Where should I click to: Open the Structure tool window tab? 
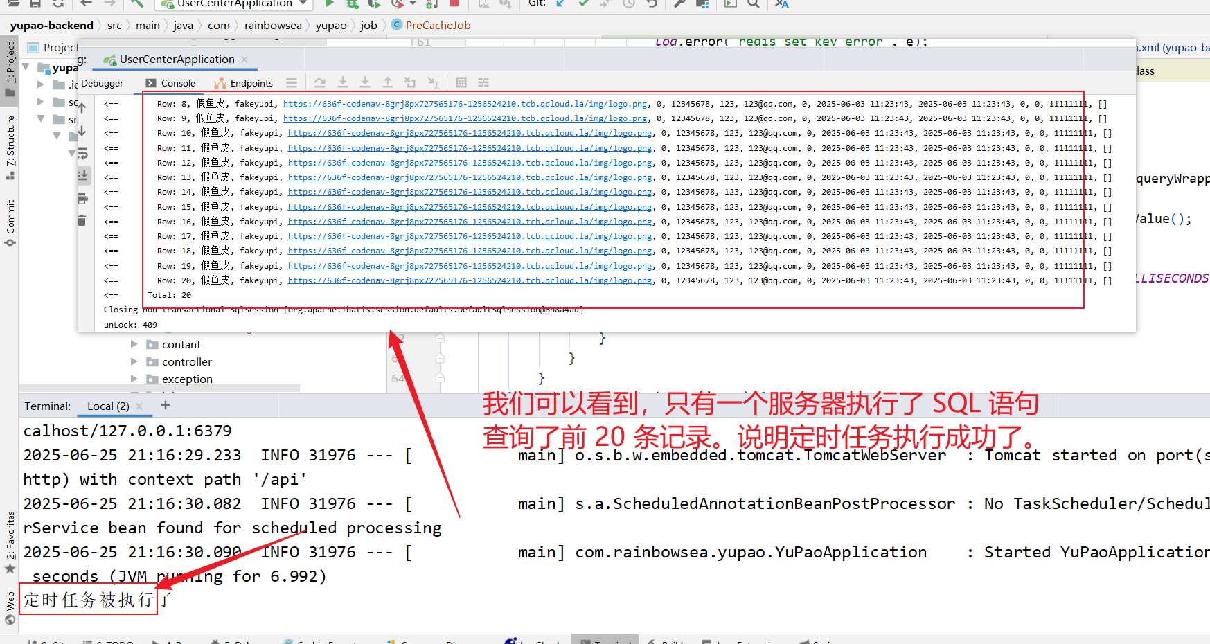coord(10,147)
